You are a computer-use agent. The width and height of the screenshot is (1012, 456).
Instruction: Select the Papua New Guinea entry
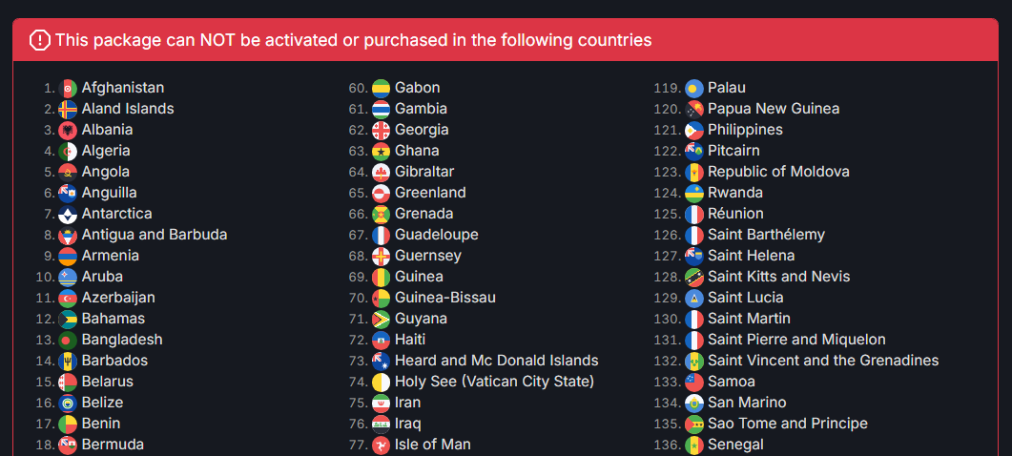click(762, 109)
